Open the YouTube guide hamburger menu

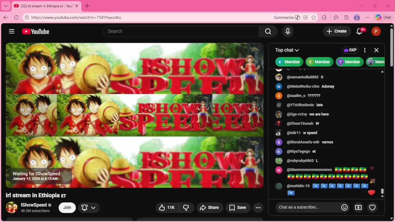point(12,31)
